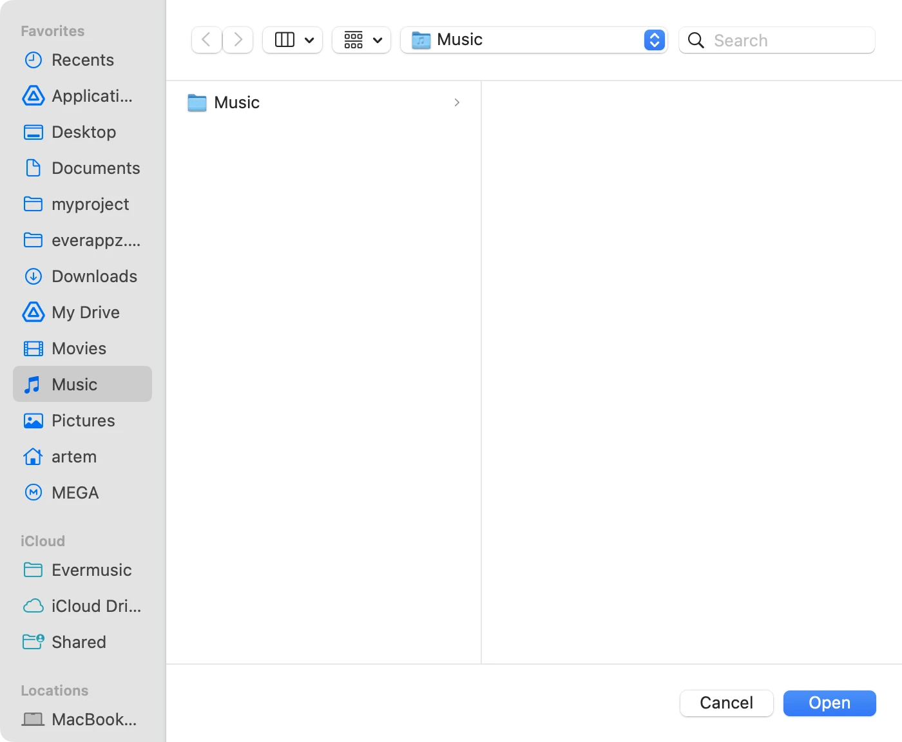Click the back navigation arrow
Image resolution: width=902 pixels, height=742 pixels.
pyautogui.click(x=206, y=40)
